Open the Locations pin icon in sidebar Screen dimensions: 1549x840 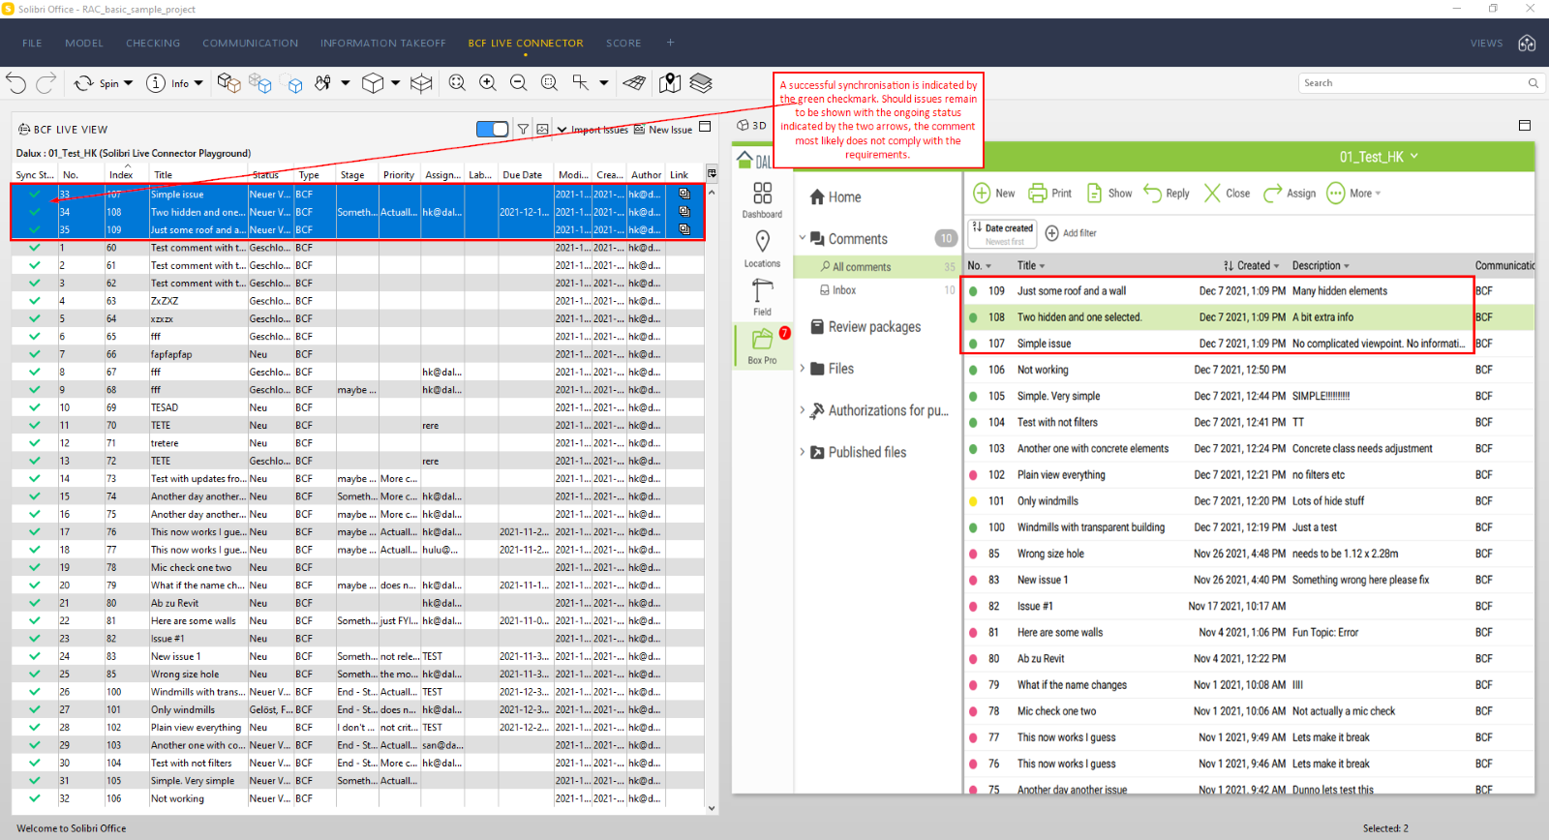[x=762, y=242]
